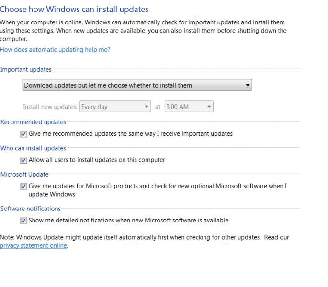Click the arrow on the Important updates combo box

pyautogui.click(x=248, y=85)
